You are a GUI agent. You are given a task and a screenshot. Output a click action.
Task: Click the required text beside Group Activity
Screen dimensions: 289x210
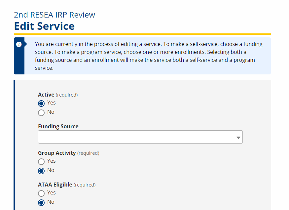coord(88,153)
